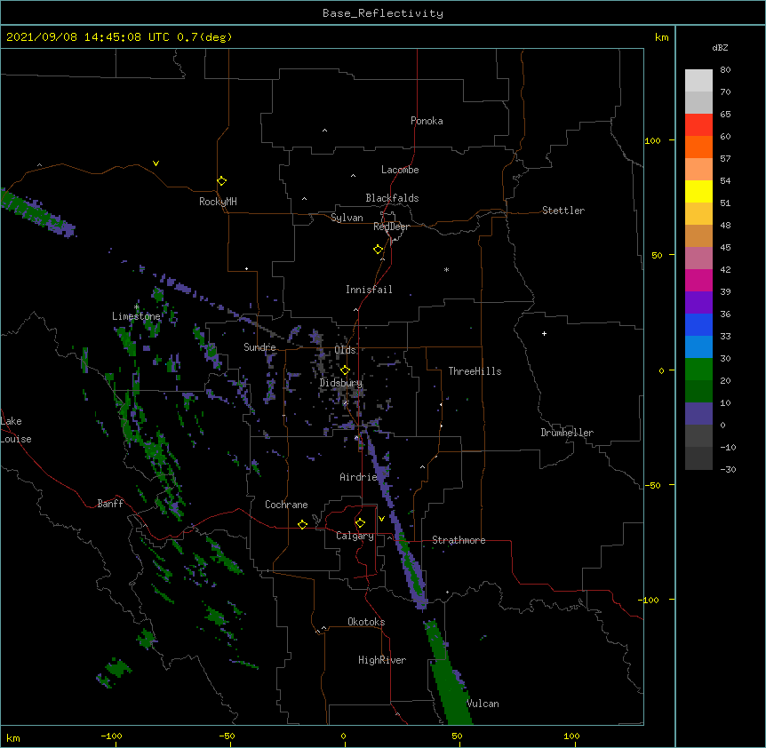Click the 100 tick on the right axis

click(x=652, y=140)
